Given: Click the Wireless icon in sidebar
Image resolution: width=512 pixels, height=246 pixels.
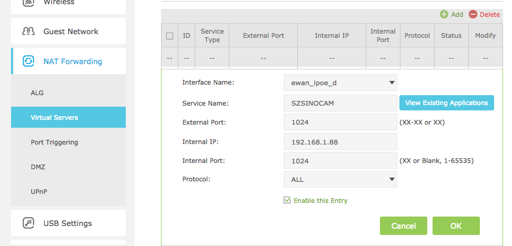Looking at the screenshot, I should 28,2.
